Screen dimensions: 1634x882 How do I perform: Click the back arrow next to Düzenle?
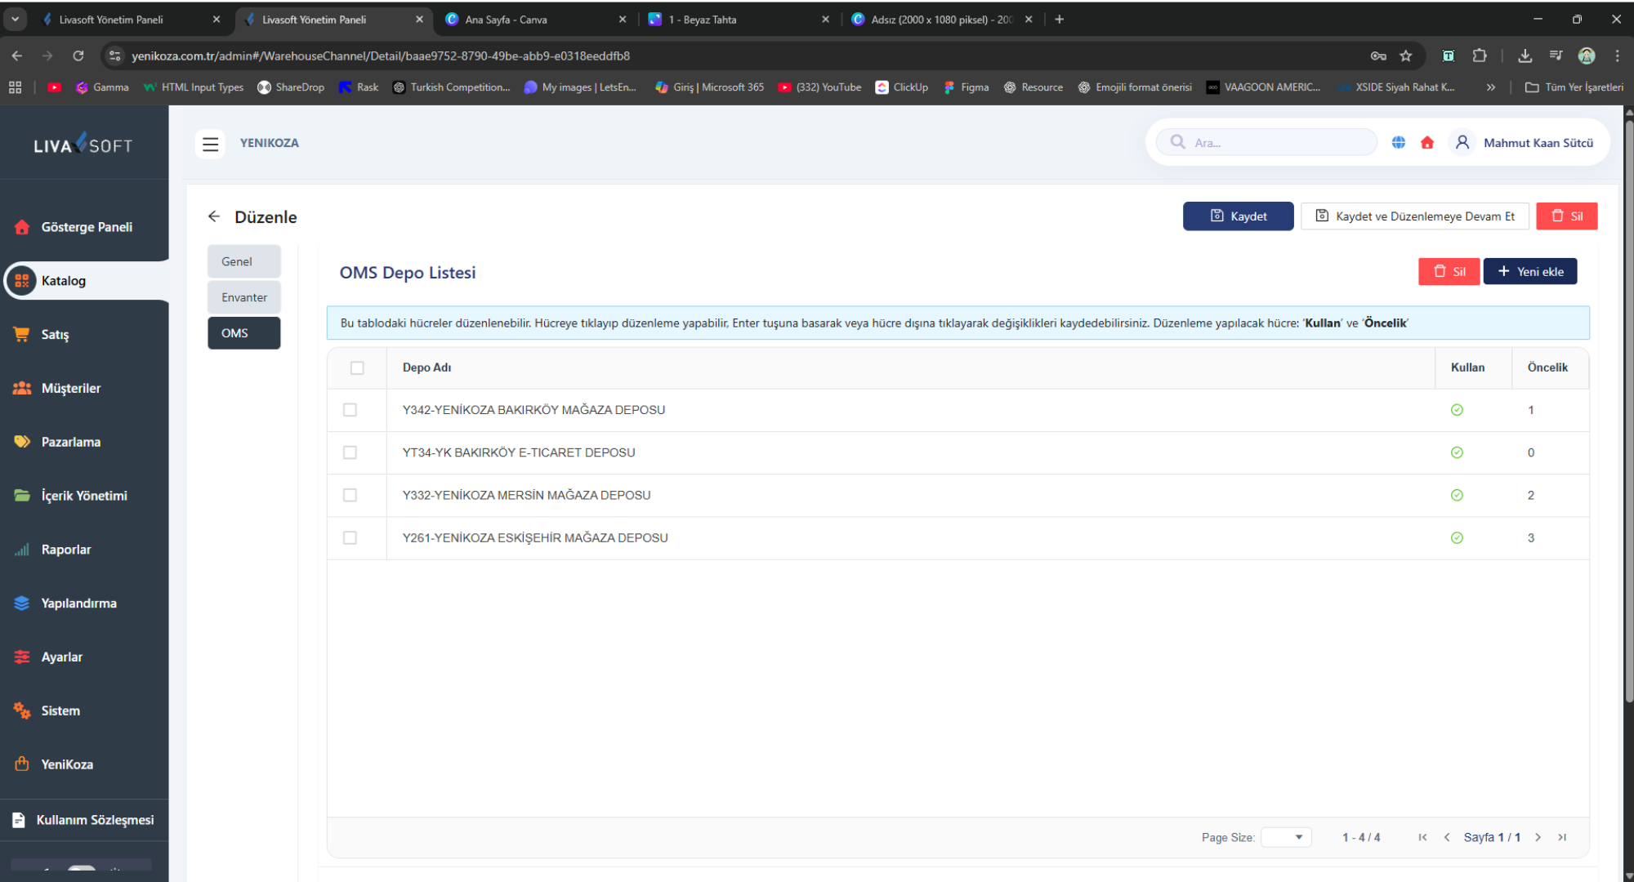click(214, 216)
